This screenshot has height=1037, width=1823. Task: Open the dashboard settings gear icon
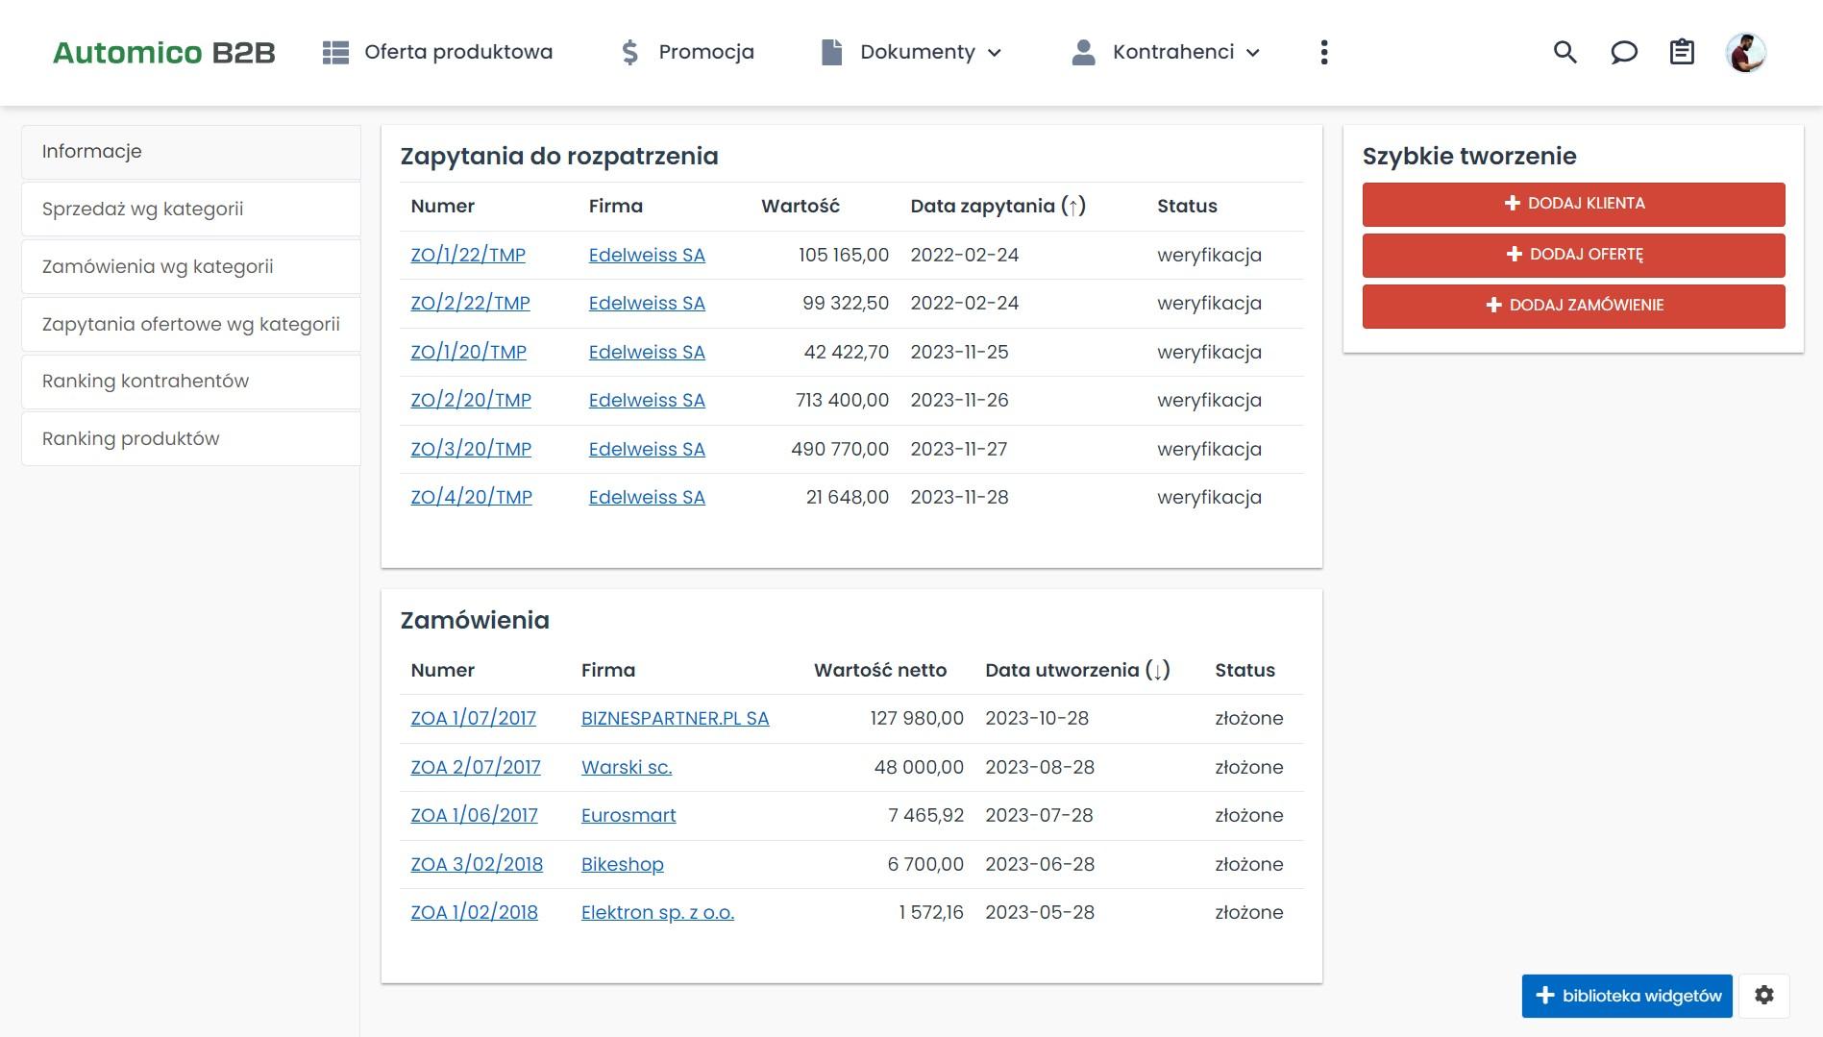tap(1764, 996)
